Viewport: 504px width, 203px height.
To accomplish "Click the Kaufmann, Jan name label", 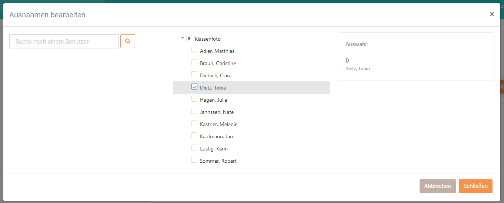I will 216,136.
